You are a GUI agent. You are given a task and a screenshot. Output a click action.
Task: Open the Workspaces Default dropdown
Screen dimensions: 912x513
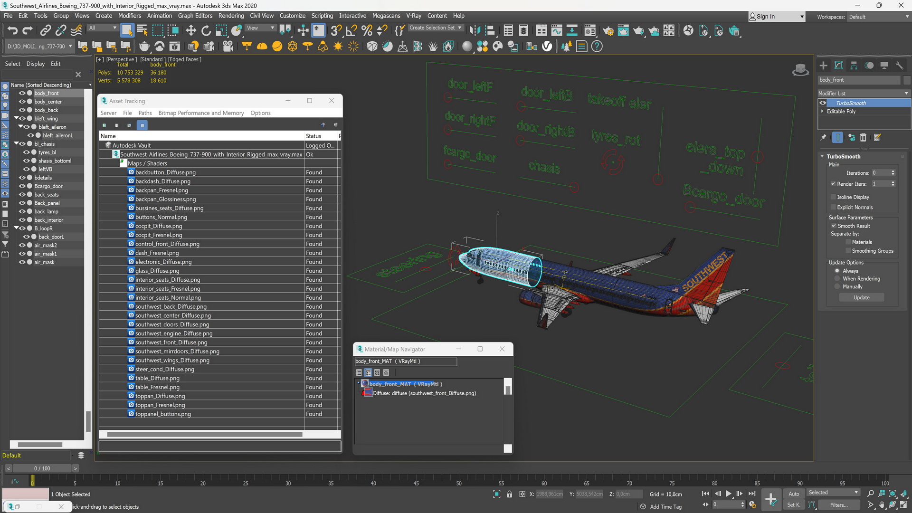[x=878, y=17]
